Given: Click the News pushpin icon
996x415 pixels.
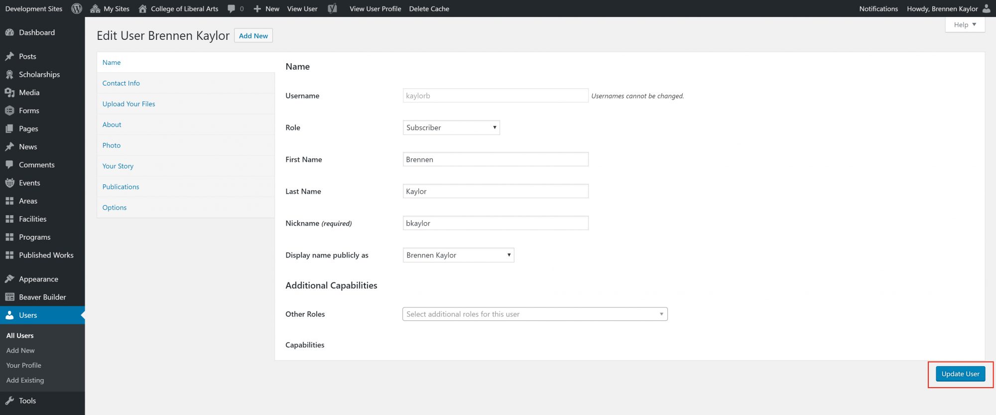Looking at the screenshot, I should [x=9, y=146].
